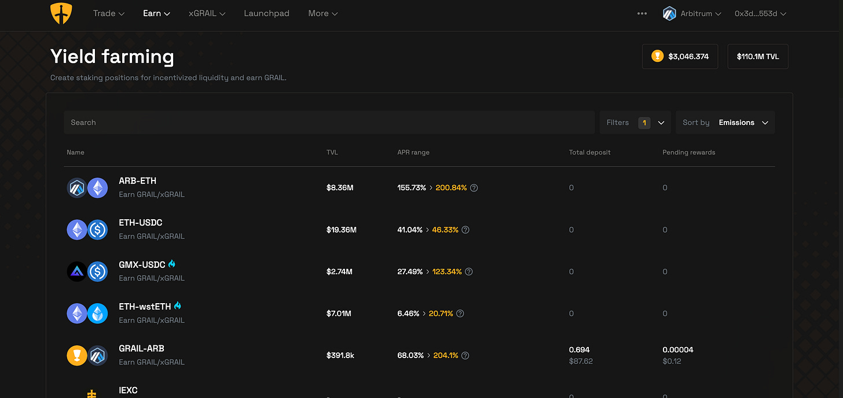The image size is (843, 398).
Task: Click the GMX-USDC pool name
Action: [142, 264]
